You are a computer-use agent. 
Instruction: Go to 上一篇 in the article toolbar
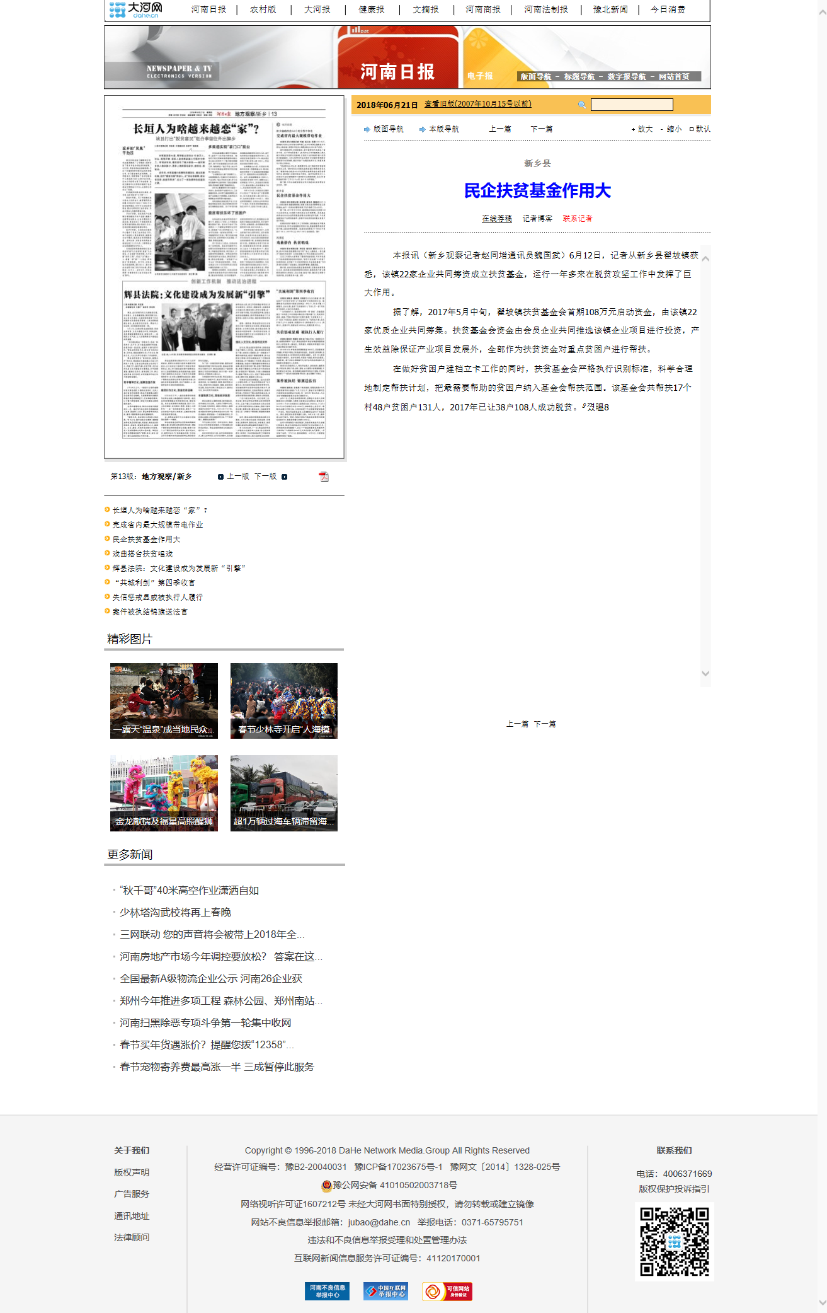click(500, 129)
